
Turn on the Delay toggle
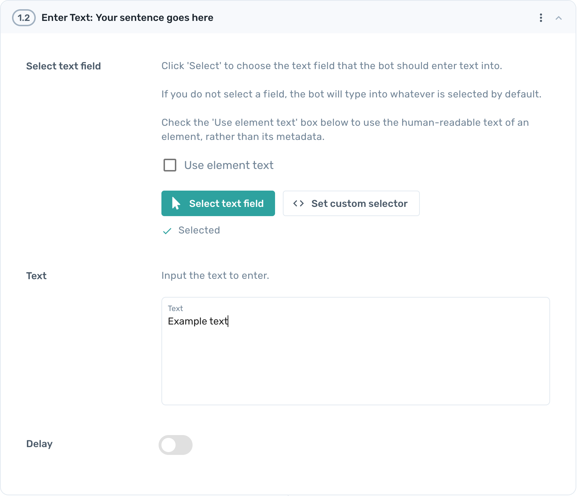click(175, 445)
